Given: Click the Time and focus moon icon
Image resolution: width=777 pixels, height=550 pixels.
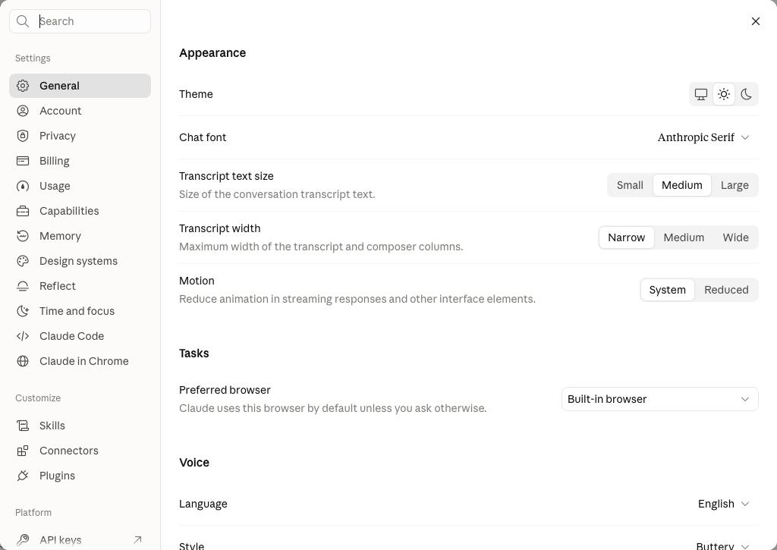Looking at the screenshot, I should tap(23, 311).
